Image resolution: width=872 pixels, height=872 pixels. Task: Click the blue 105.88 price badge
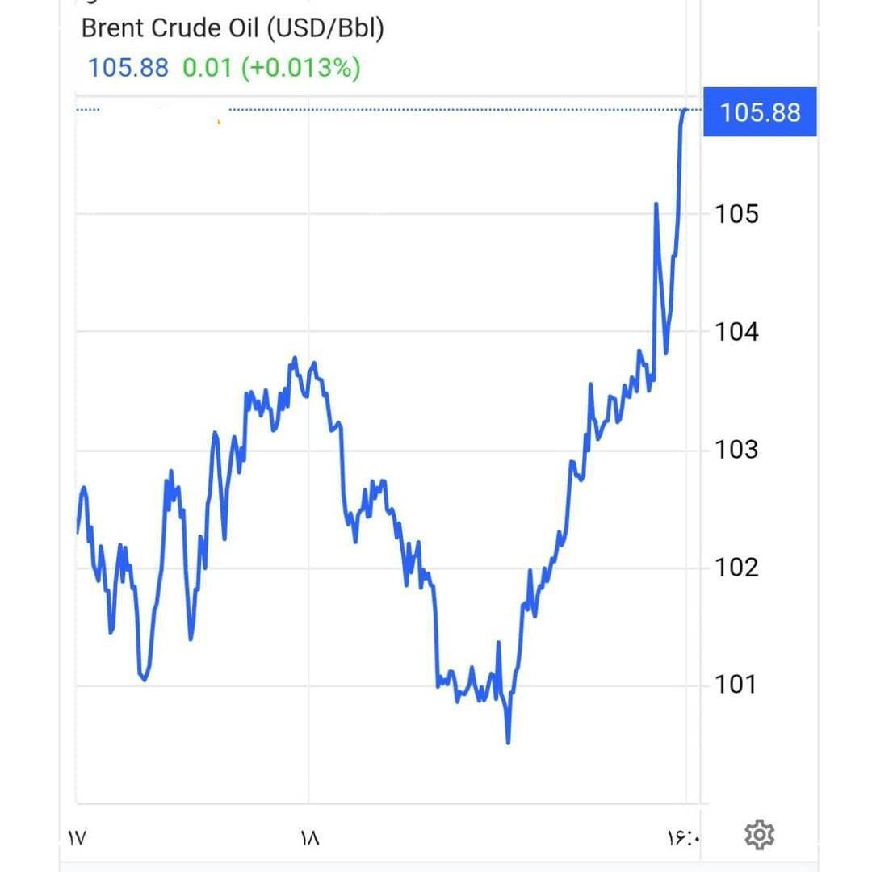(759, 111)
